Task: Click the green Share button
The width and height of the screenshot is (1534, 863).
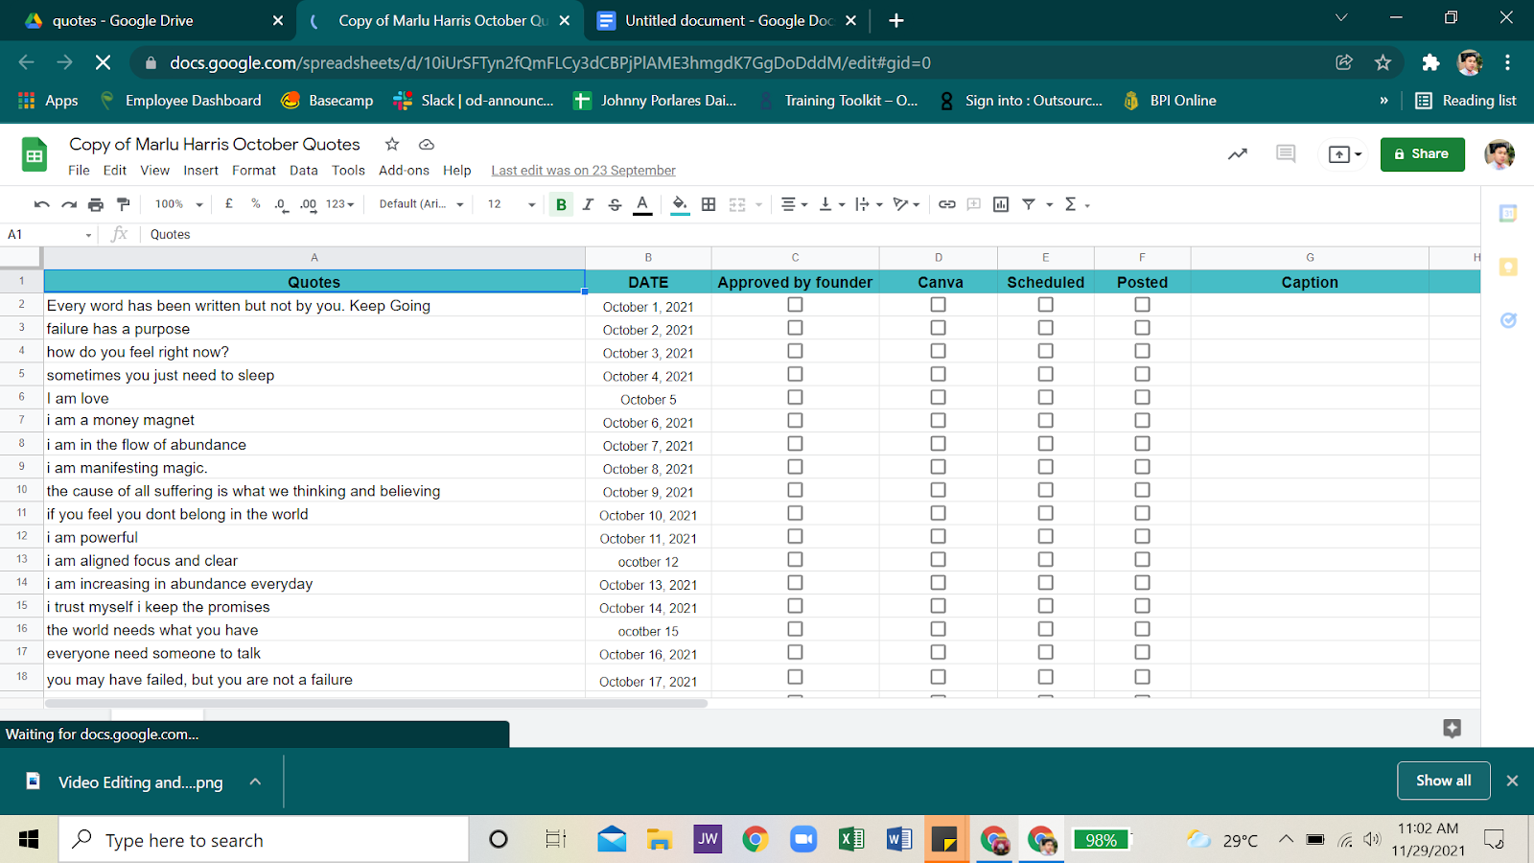Action: [x=1422, y=154]
